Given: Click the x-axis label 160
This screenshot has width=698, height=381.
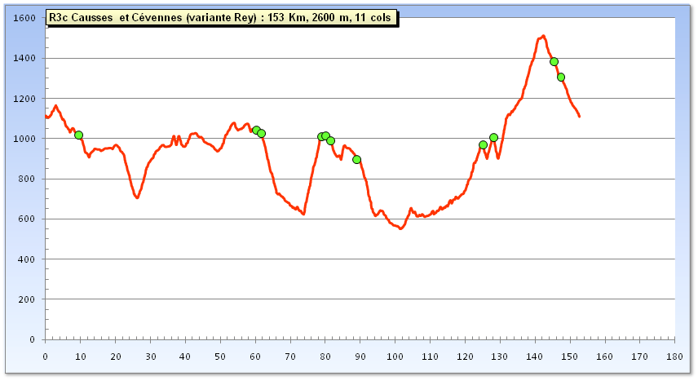Looking at the screenshot, I should pyautogui.click(x=604, y=357).
